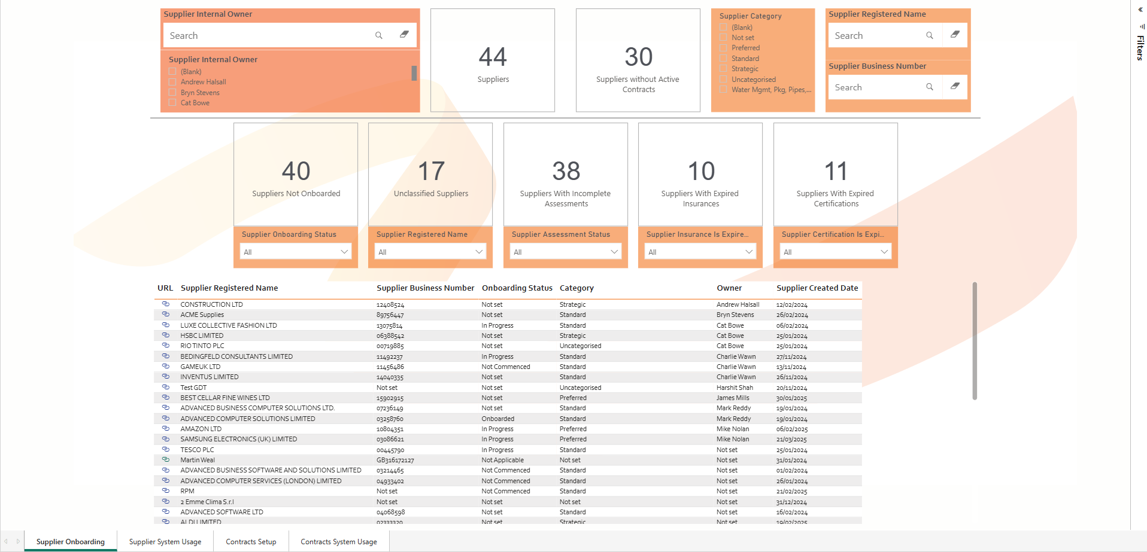This screenshot has height=552, width=1147.
Task: Select the 10 Suppliers With Expired Insurances card
Action: pos(700,174)
